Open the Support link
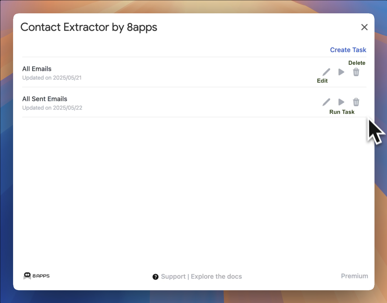Image resolution: width=387 pixels, height=303 pixels. point(173,277)
